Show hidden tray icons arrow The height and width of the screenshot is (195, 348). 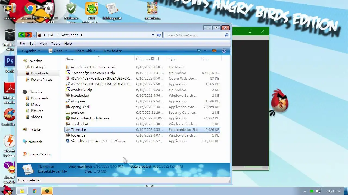(x=305, y=191)
